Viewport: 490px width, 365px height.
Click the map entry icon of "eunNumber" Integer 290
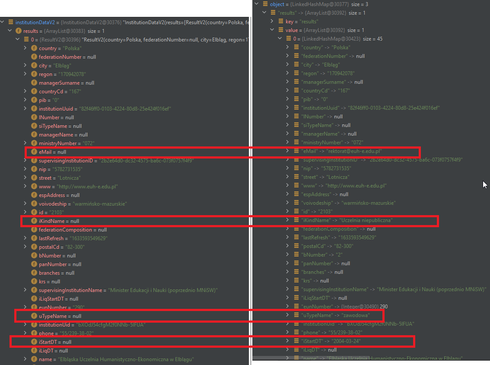pyautogui.click(x=296, y=306)
